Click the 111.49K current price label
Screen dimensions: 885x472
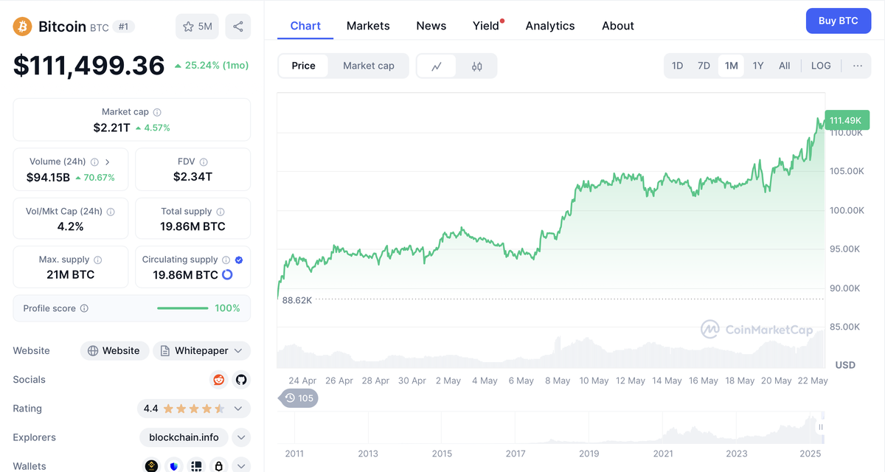point(848,120)
